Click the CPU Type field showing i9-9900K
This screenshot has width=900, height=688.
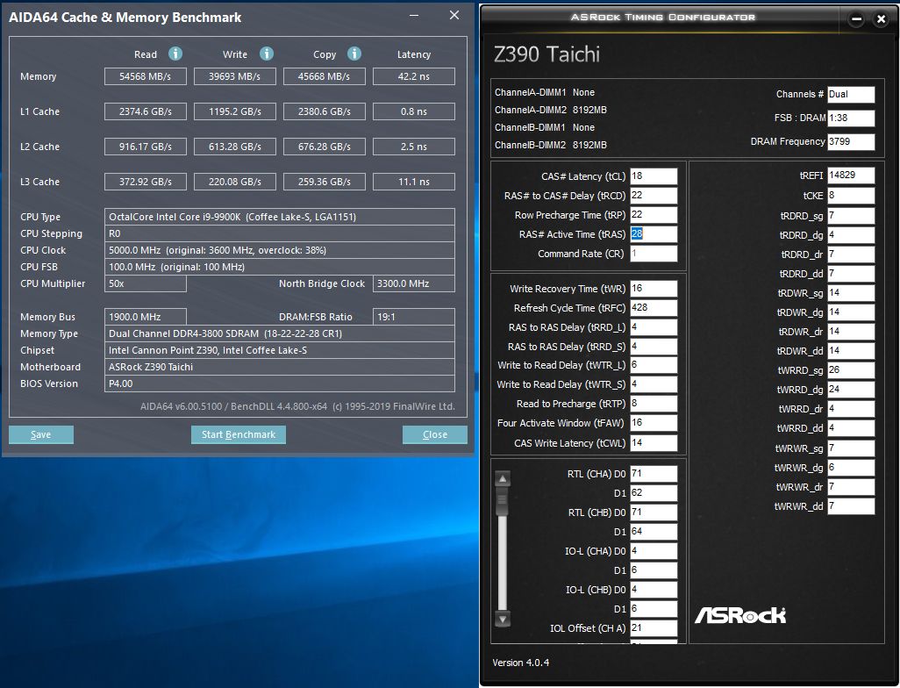pyautogui.click(x=280, y=217)
